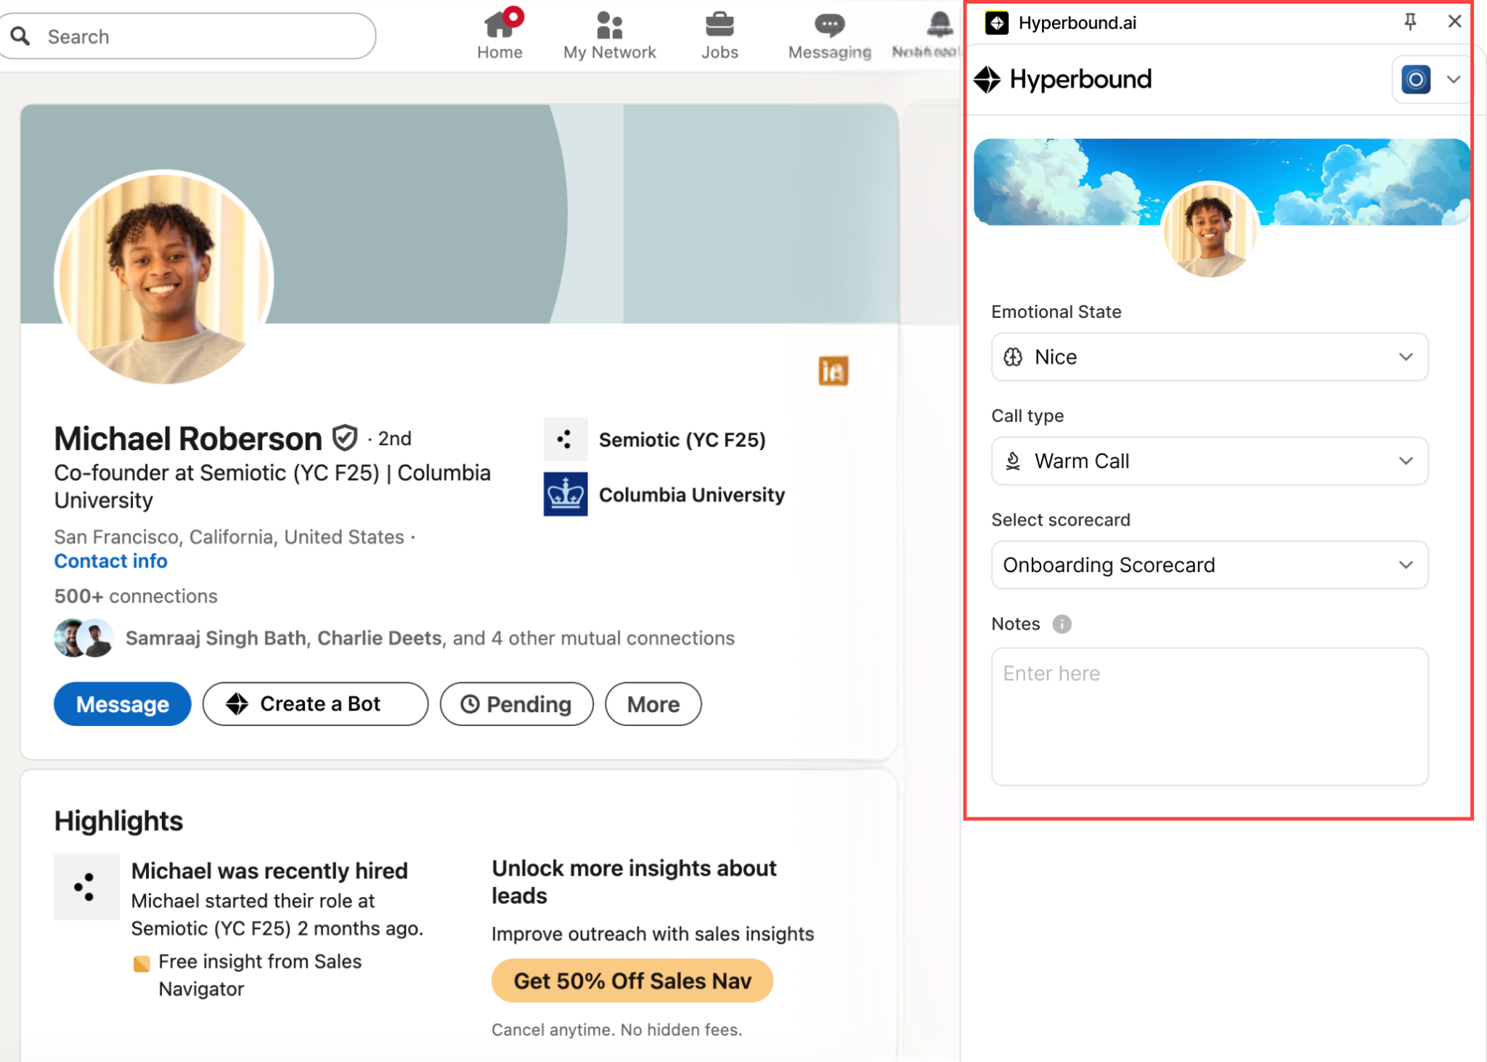
Task: Click the orange LinkedIn premium badge icon
Action: click(x=833, y=371)
